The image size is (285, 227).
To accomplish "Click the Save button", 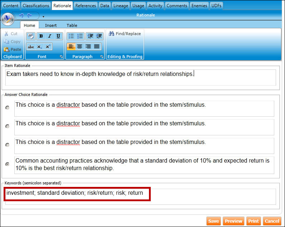I will (213, 221).
